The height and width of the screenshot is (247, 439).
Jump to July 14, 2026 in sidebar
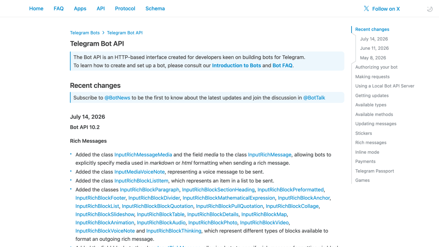(x=374, y=39)
